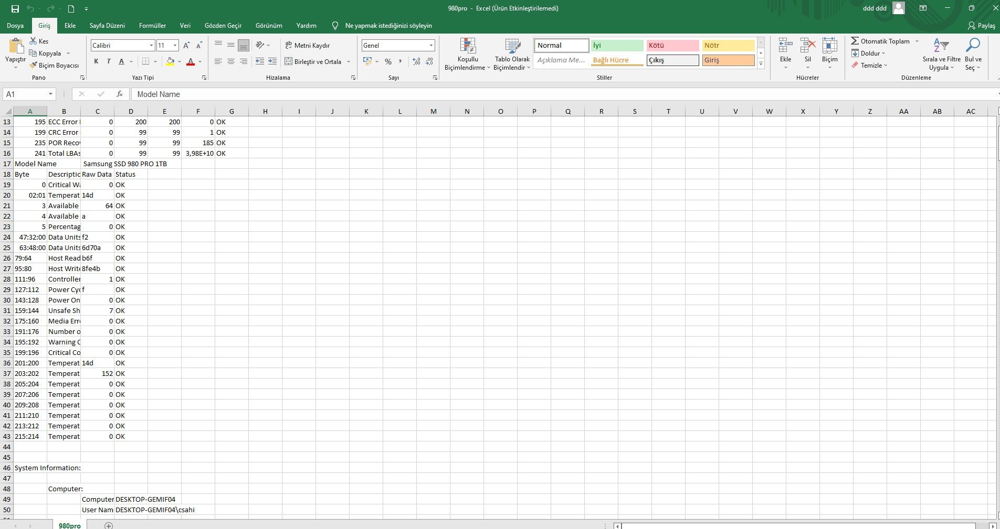Open Koşullu Biçimlendirme conditional formatting
Viewport: 1000px width, 529px height.
click(467, 54)
